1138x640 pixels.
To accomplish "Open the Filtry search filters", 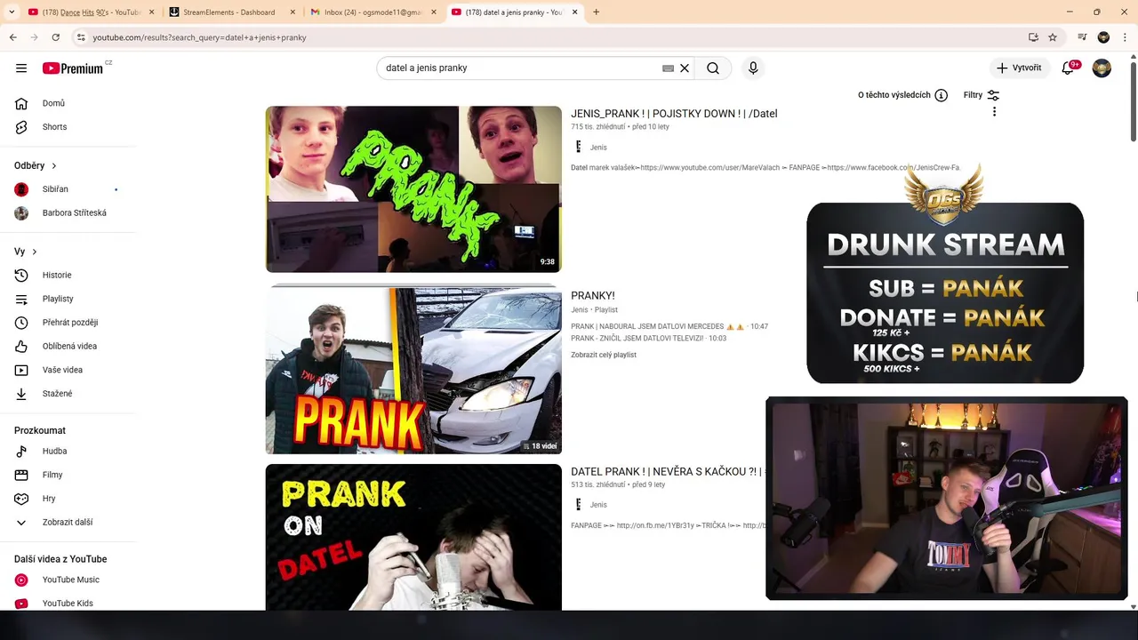I will point(982,95).
